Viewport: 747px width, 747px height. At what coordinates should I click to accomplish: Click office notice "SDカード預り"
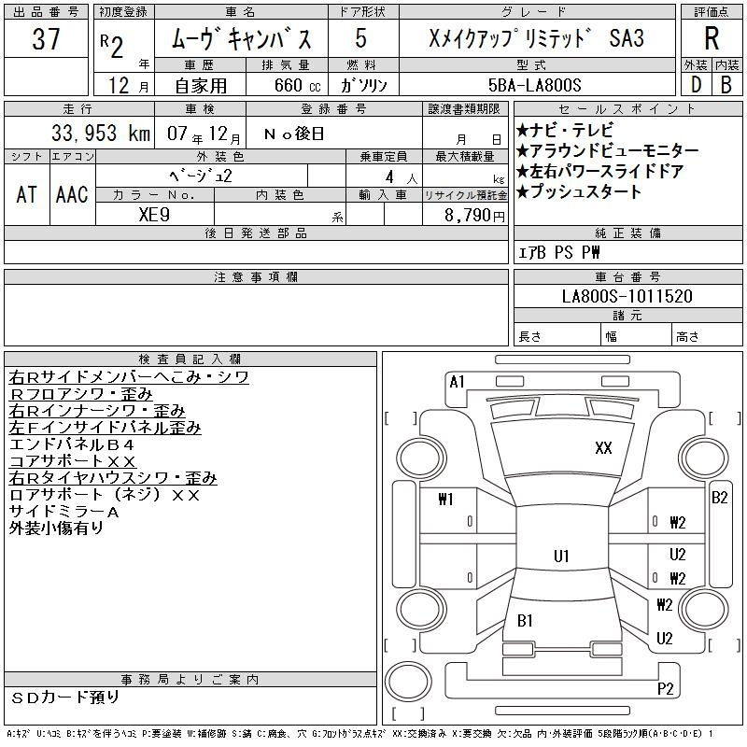tap(64, 698)
